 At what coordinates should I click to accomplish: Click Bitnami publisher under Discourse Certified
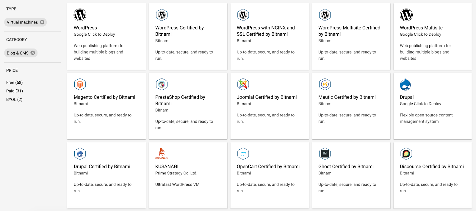pyautogui.click(x=407, y=173)
